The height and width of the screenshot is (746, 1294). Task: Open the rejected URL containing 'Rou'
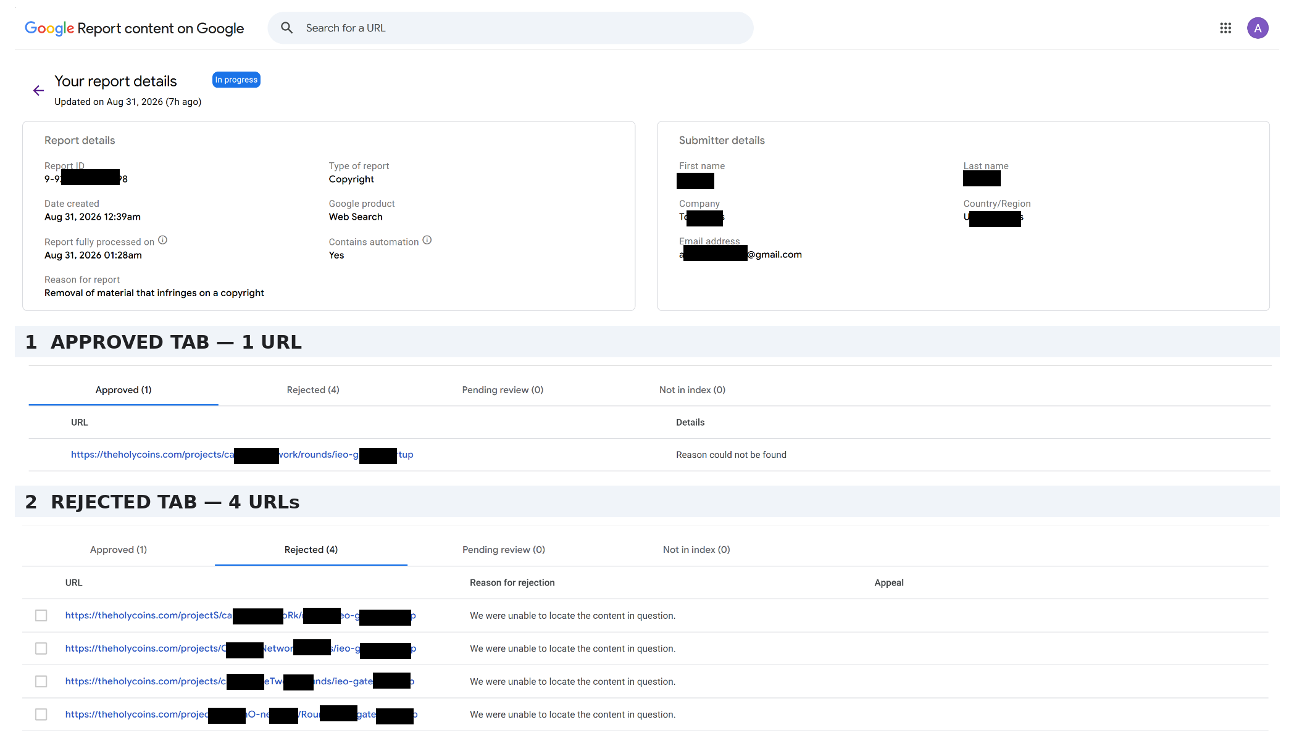(x=241, y=715)
